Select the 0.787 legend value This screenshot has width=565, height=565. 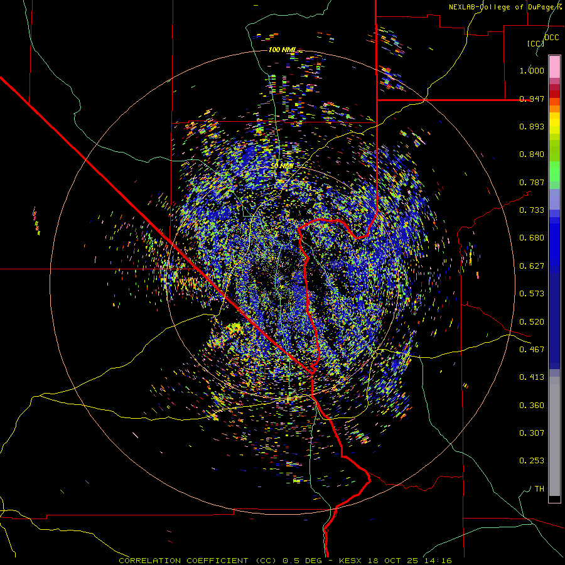coord(532,182)
